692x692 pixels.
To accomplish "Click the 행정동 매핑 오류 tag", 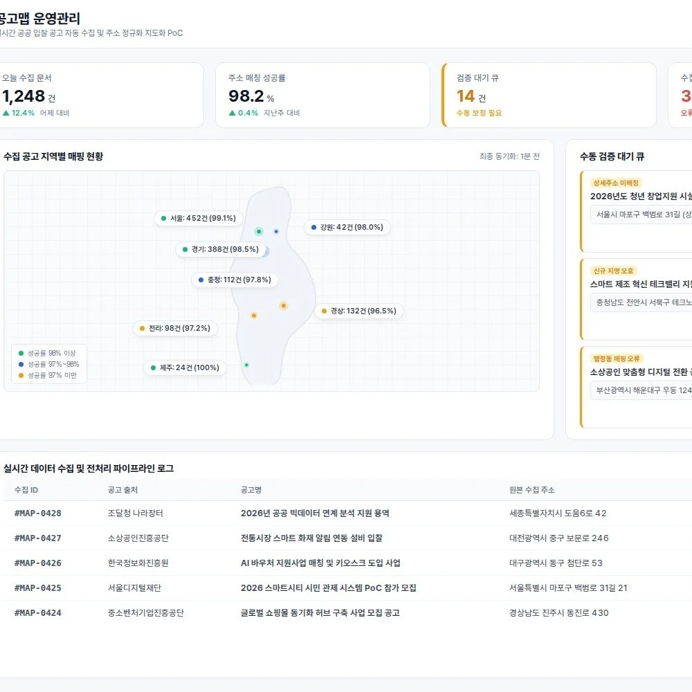I will [616, 358].
